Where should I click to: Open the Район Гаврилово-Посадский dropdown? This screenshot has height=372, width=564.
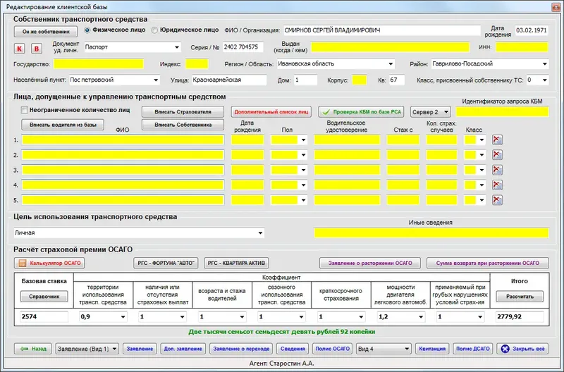click(x=544, y=63)
